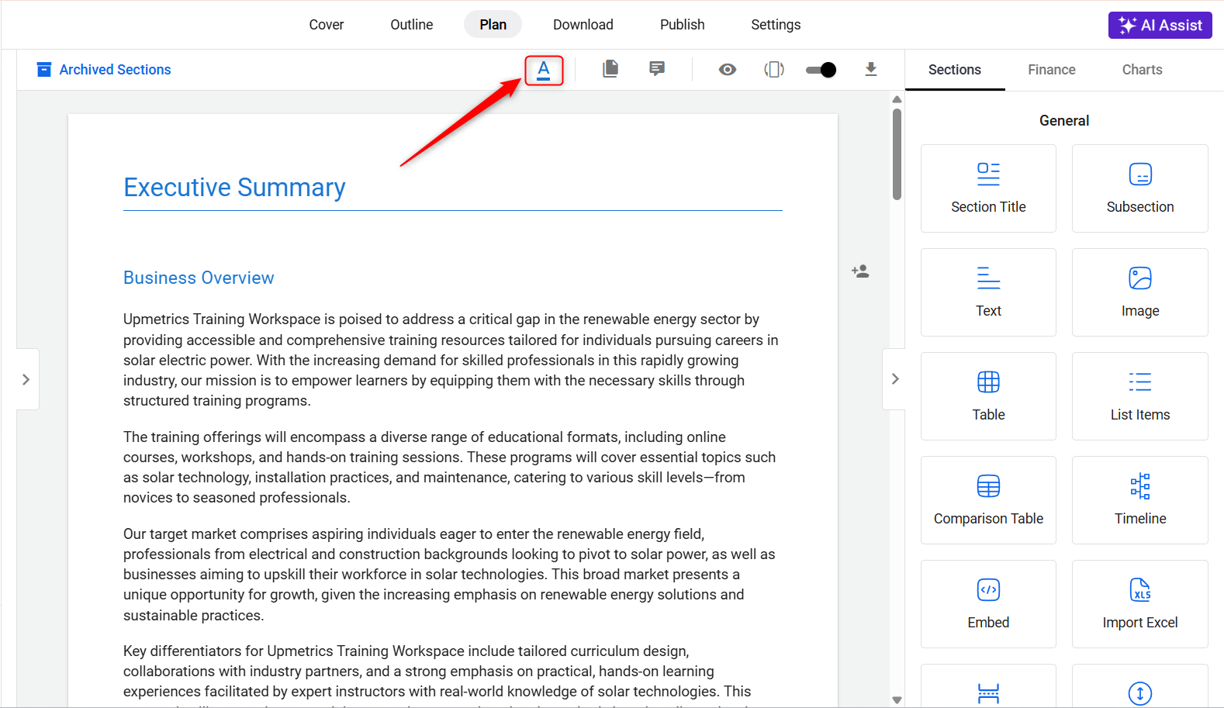Click the mobile view rotate icon
The image size is (1224, 708).
774,70
